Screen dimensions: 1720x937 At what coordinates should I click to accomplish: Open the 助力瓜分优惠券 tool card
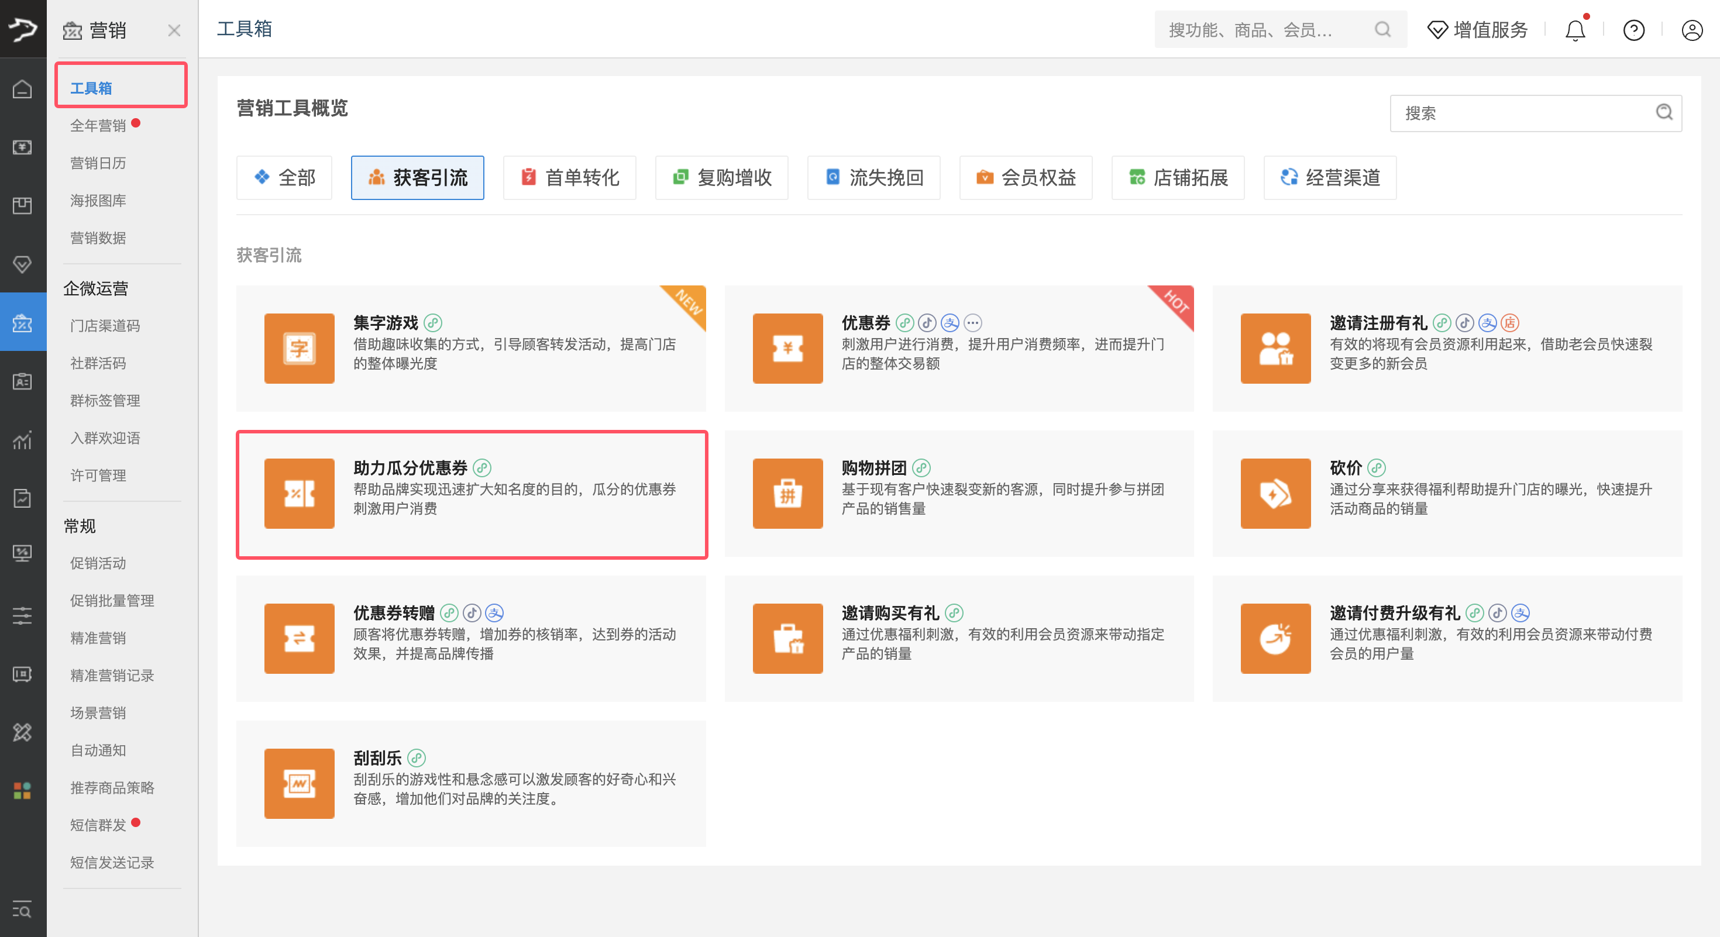click(472, 494)
